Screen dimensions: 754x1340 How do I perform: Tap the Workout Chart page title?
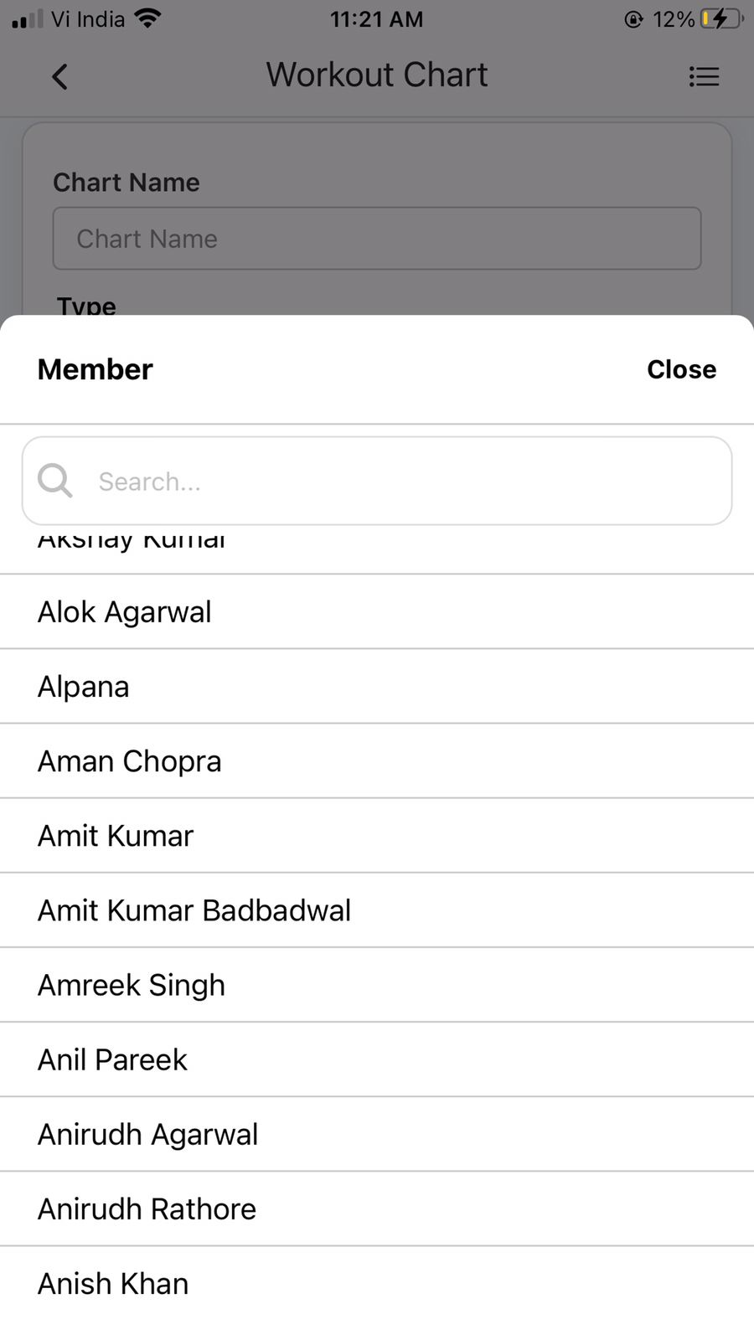point(377,75)
